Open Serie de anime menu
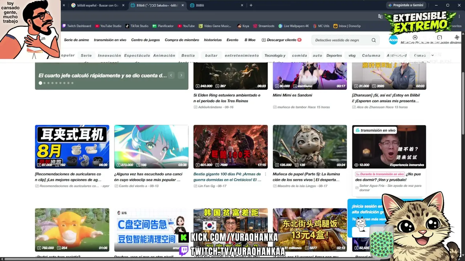Image resolution: width=465 pixels, height=261 pixels. pyautogui.click(x=76, y=40)
